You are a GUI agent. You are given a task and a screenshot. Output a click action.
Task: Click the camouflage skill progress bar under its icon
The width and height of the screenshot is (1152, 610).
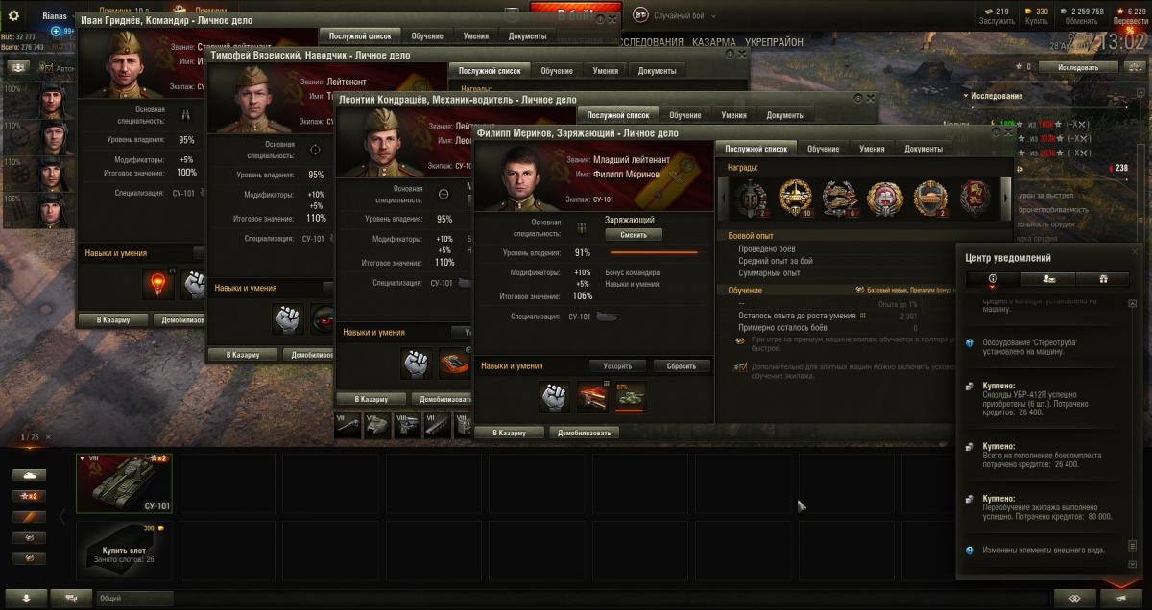pos(630,411)
